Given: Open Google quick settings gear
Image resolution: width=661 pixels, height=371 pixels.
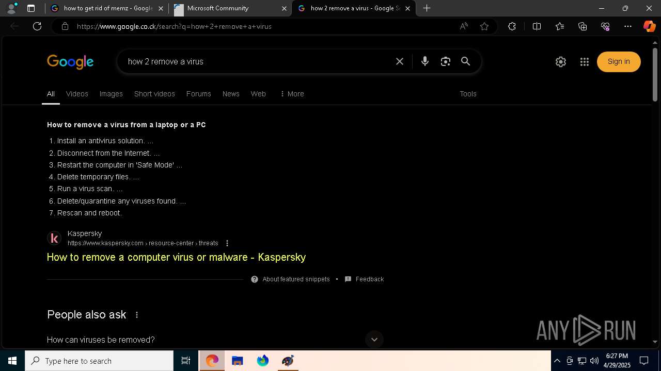Looking at the screenshot, I should coord(561,62).
